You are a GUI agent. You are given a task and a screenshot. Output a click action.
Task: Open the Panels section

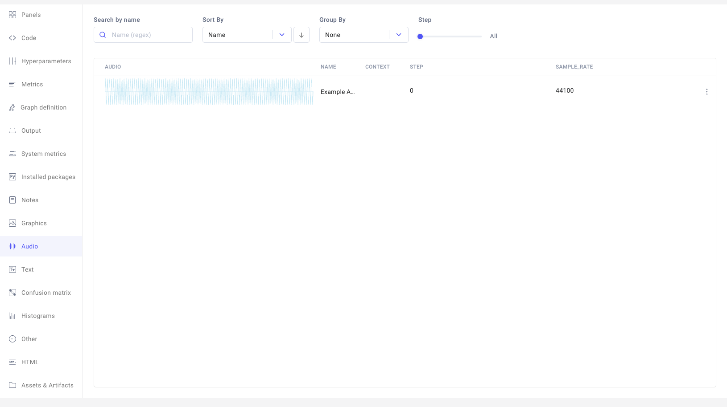coord(30,15)
